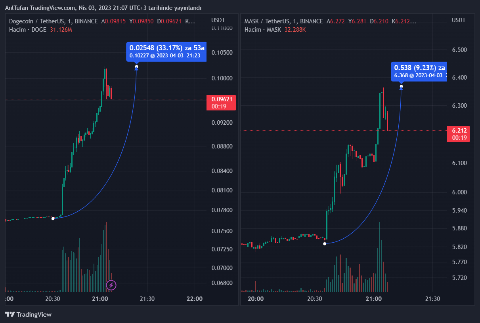Viewport: 480px width, 323px height.
Task: Click the blue arrowhead at the DOGE curve's top
Action: tap(136, 69)
